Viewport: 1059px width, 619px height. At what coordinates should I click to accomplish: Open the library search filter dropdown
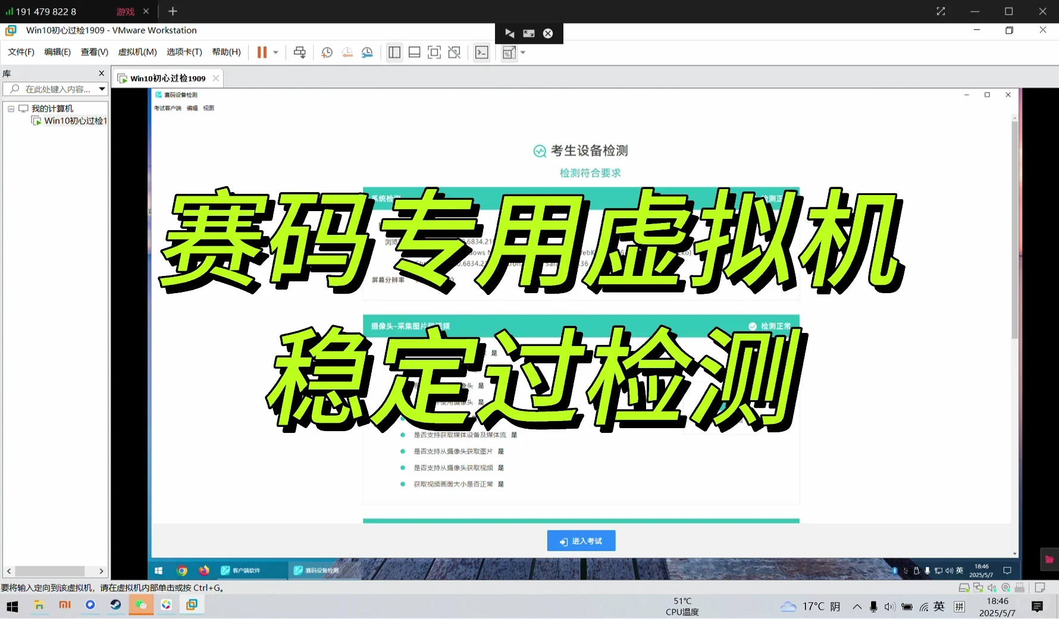coord(102,89)
